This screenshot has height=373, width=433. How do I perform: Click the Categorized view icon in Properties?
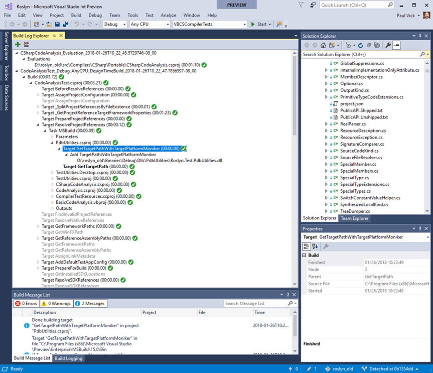point(306,246)
